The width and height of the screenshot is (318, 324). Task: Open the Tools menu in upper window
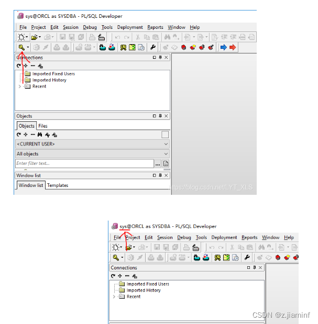[x=107, y=27]
